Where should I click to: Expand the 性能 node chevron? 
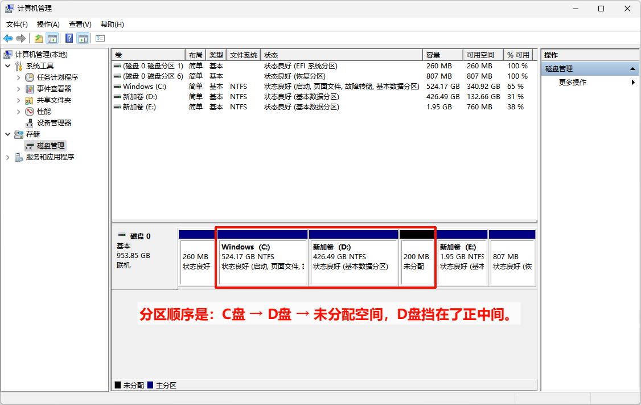click(18, 112)
